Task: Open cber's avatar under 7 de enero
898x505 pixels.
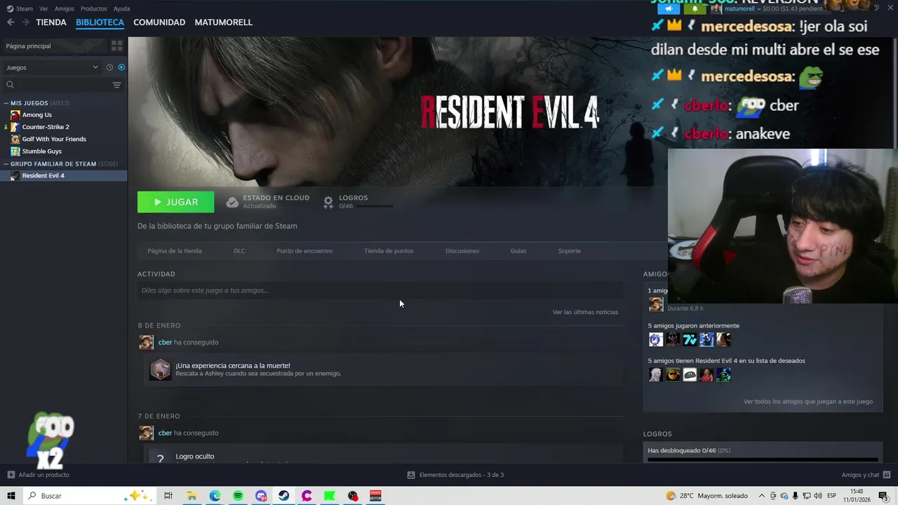Action: 146,433
